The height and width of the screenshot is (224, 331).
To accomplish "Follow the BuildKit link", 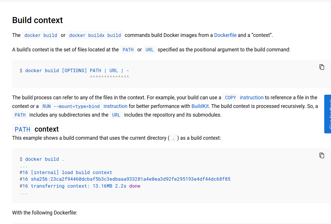I will point(200,106).
